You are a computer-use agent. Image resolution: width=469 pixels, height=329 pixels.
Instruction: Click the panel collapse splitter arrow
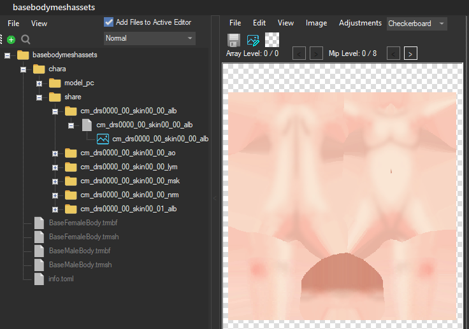click(215, 198)
